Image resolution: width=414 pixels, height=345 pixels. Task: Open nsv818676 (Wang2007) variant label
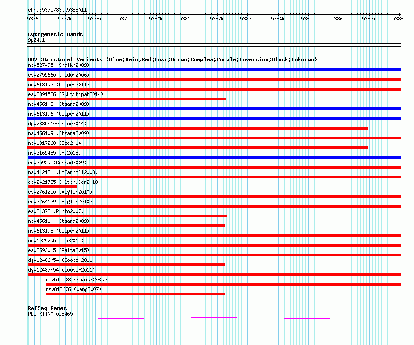pyautogui.click(x=73, y=289)
